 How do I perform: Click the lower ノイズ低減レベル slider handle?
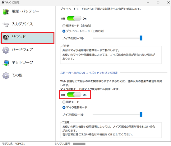coord(141,114)
